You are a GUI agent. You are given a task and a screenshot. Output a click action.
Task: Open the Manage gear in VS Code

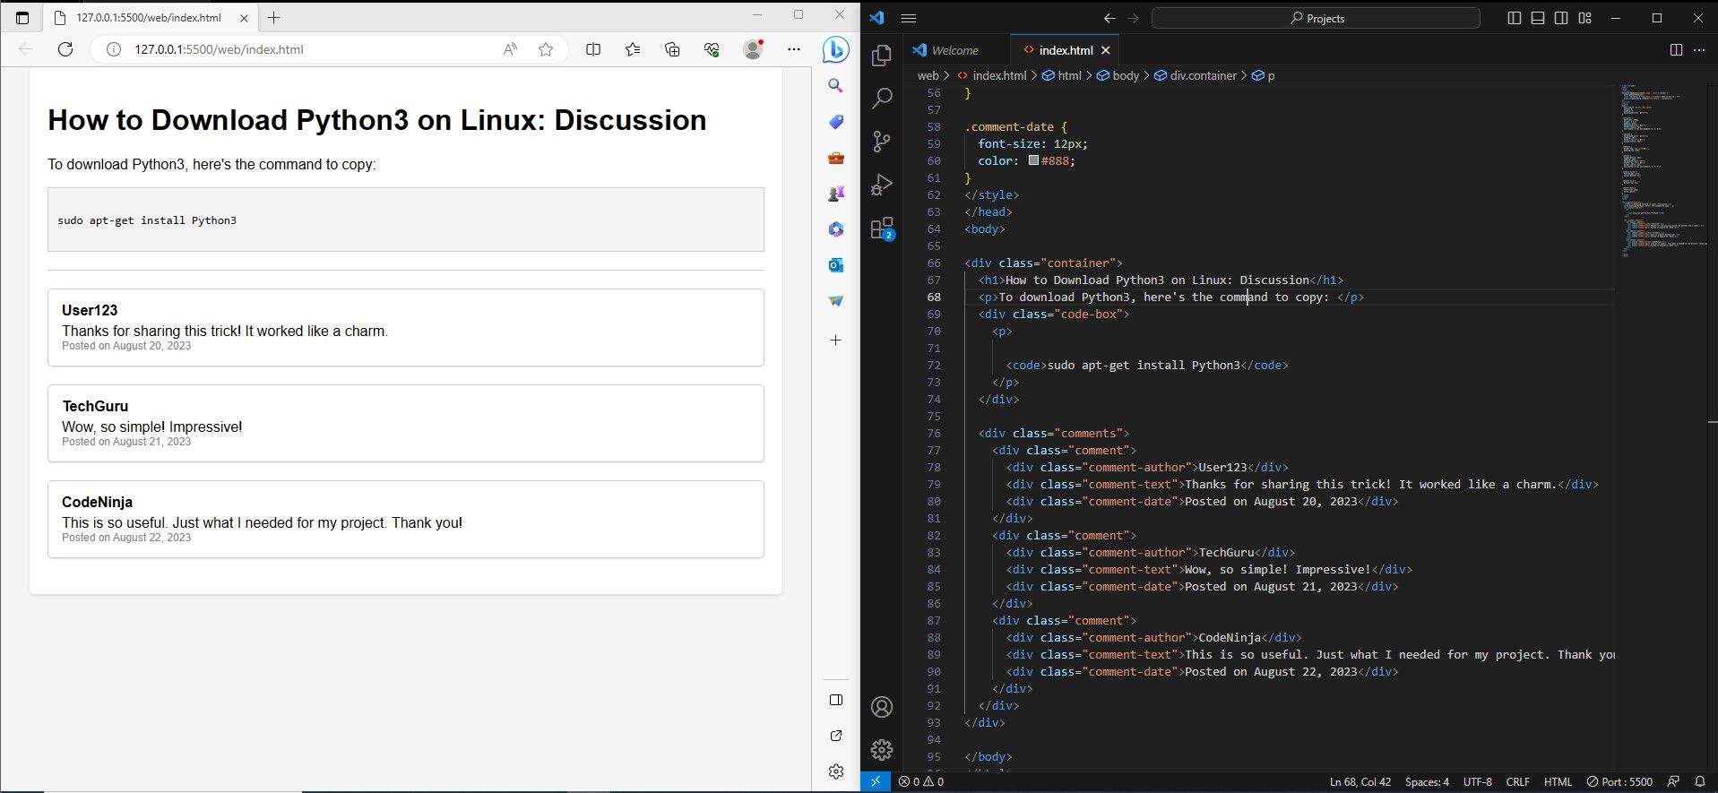(x=882, y=749)
